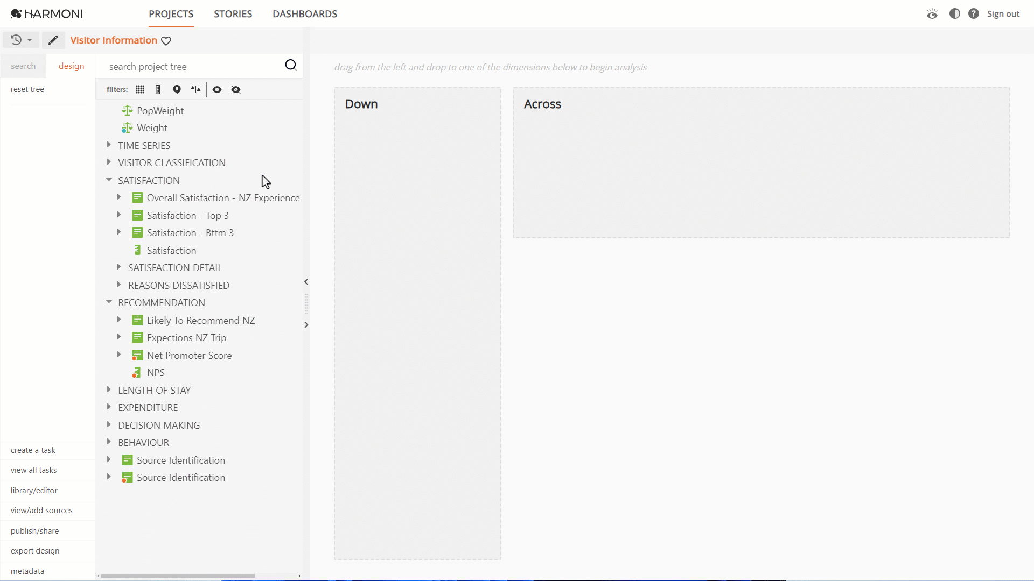
Task: Expand VISITOR CLASSIFICATION folder
Action: [x=109, y=162]
